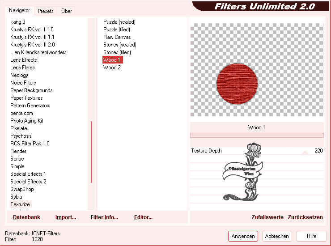This screenshot has height=246, width=331.
Task: Apply the filter with Anwenden
Action: pos(243,236)
